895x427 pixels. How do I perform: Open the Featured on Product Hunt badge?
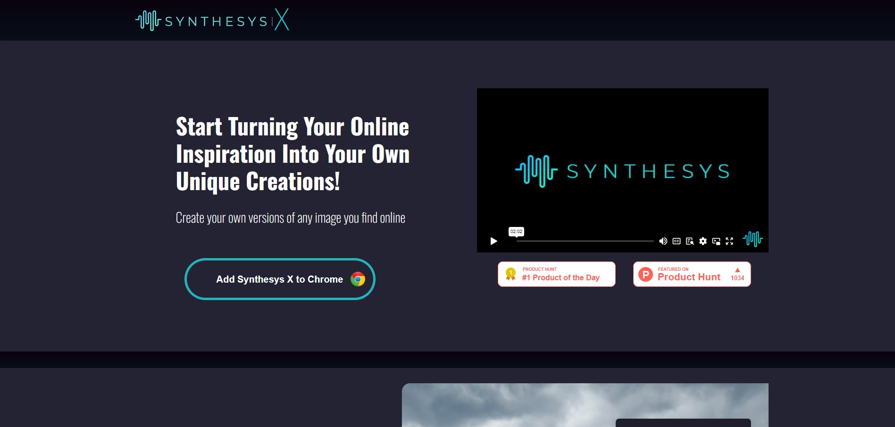(x=692, y=274)
